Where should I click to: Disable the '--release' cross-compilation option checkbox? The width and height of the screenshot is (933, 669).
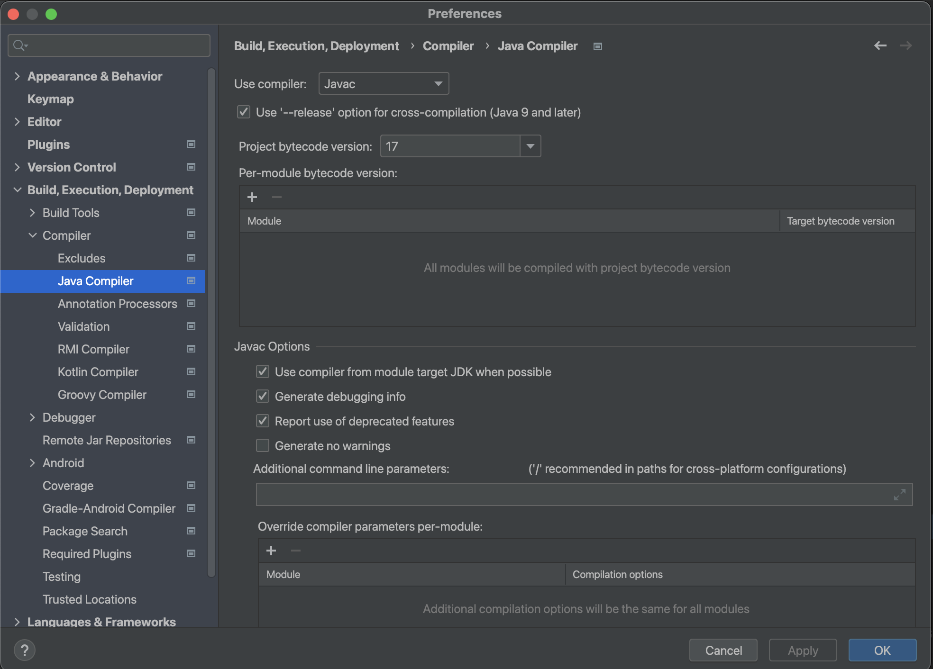click(244, 112)
